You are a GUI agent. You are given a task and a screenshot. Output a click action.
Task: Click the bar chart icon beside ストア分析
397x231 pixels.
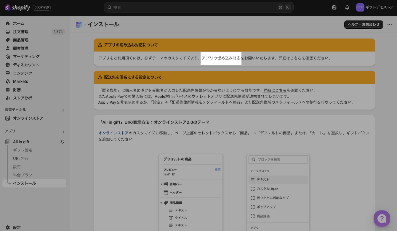8,98
